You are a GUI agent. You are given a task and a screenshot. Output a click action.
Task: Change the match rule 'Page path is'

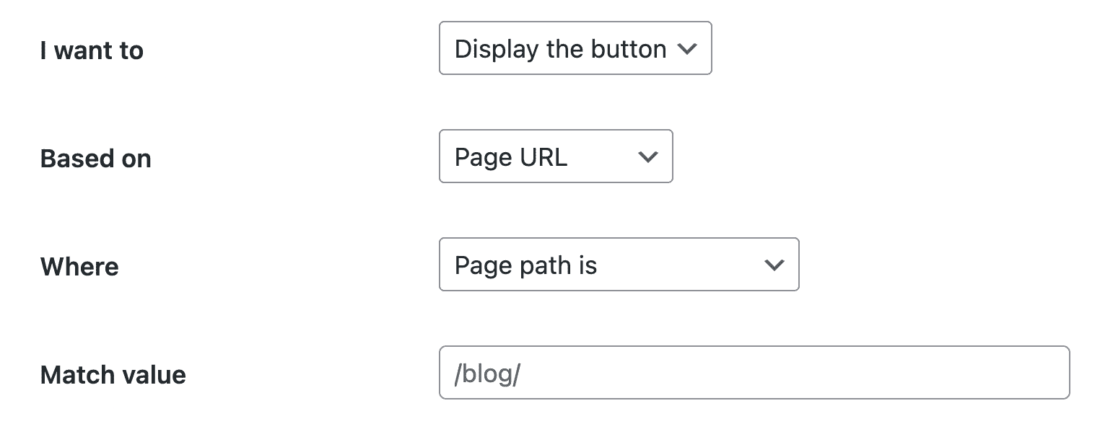click(x=619, y=265)
